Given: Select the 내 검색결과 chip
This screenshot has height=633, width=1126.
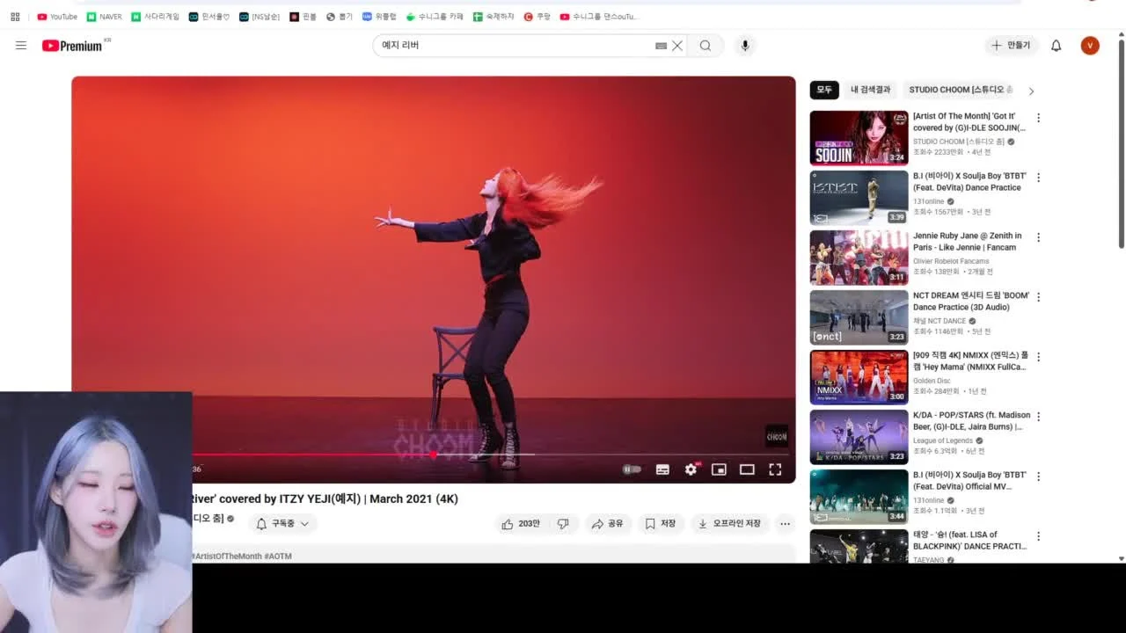Looking at the screenshot, I should pyautogui.click(x=870, y=90).
